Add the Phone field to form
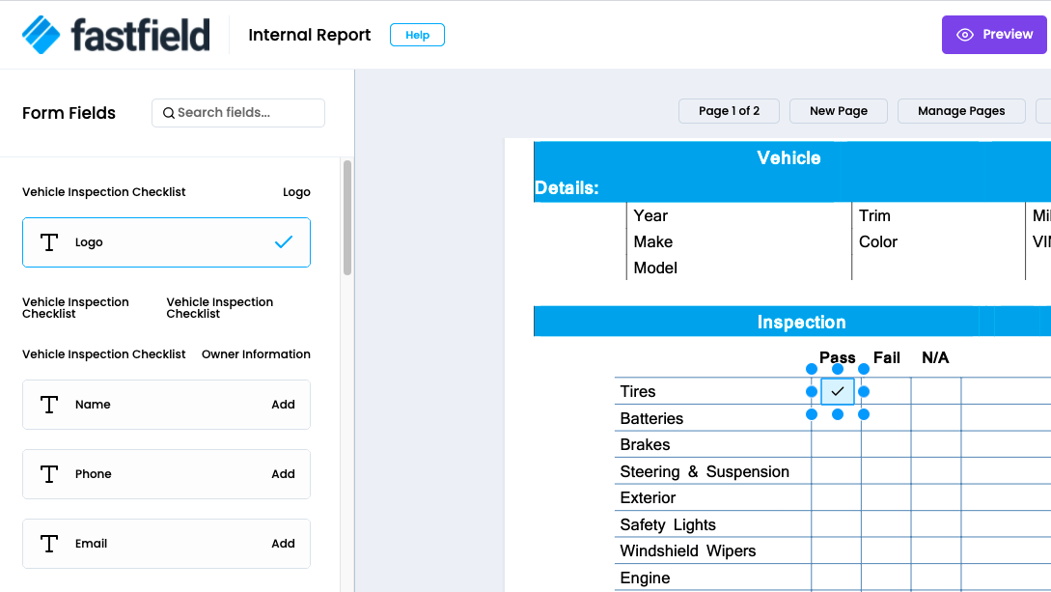 point(283,474)
